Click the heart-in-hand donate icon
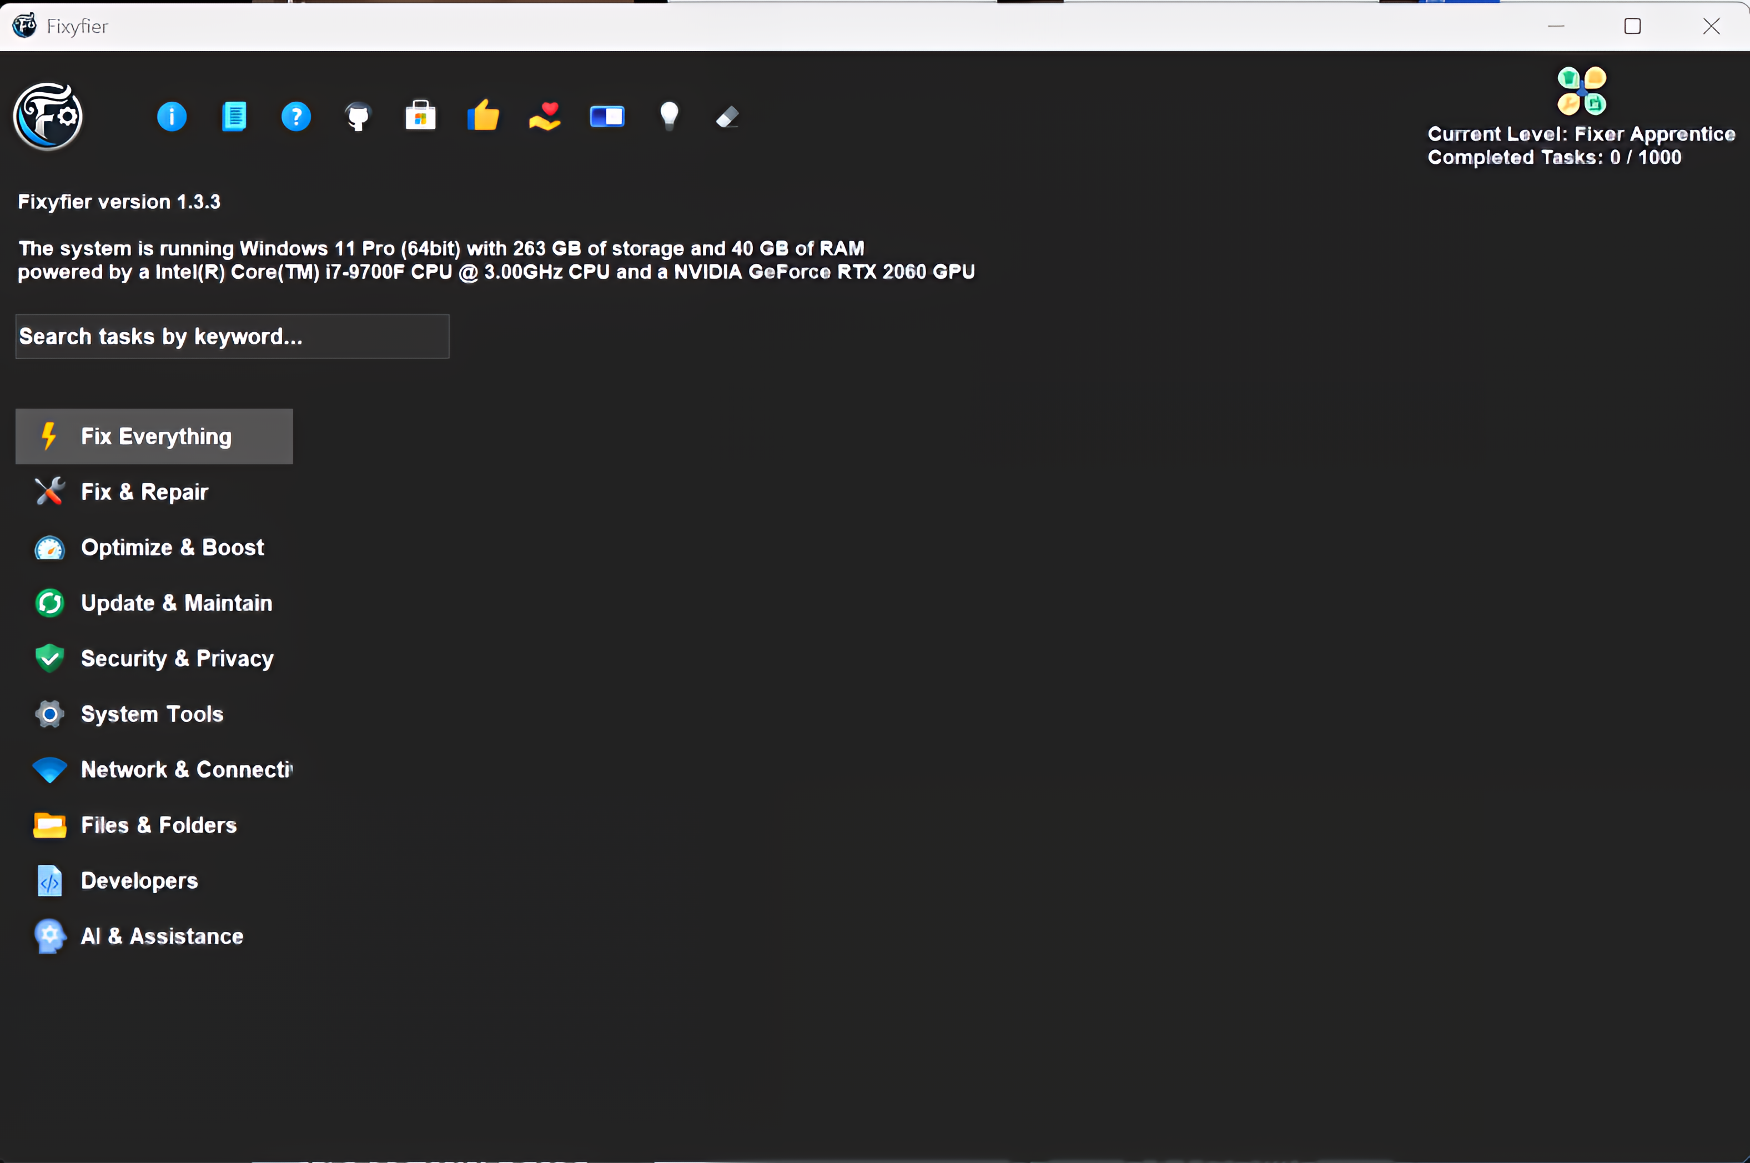This screenshot has height=1163, width=1750. coord(545,117)
